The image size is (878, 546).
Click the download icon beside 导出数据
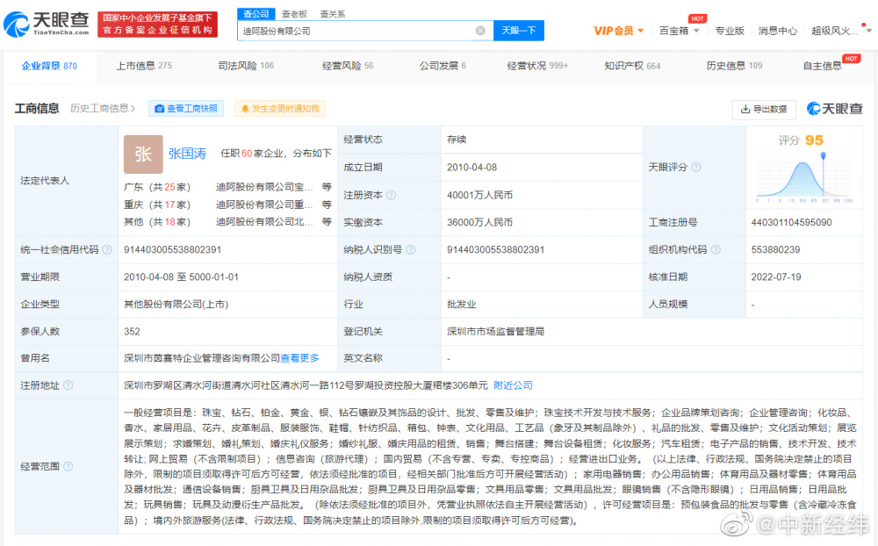tap(745, 108)
